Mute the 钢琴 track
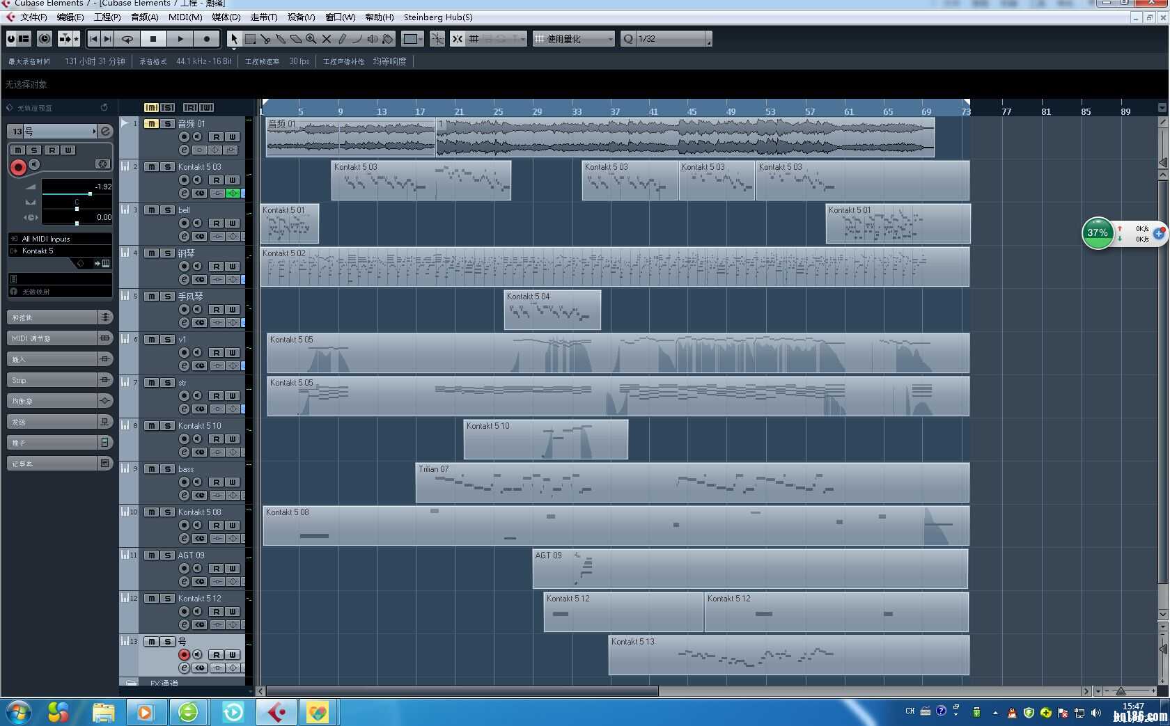This screenshot has width=1170, height=726. (x=151, y=253)
